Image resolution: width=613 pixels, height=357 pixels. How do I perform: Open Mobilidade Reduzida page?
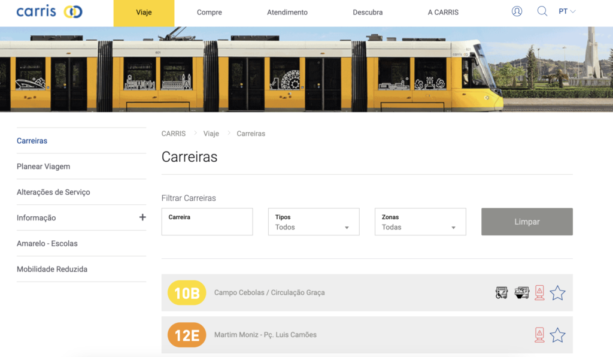point(52,269)
